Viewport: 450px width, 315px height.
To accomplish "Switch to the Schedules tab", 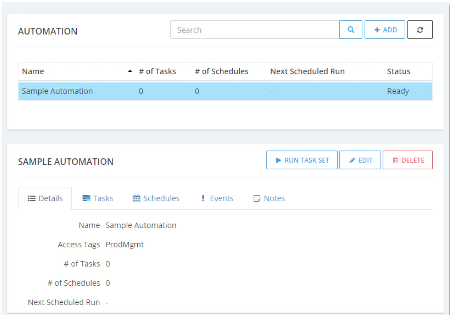I will [x=156, y=198].
